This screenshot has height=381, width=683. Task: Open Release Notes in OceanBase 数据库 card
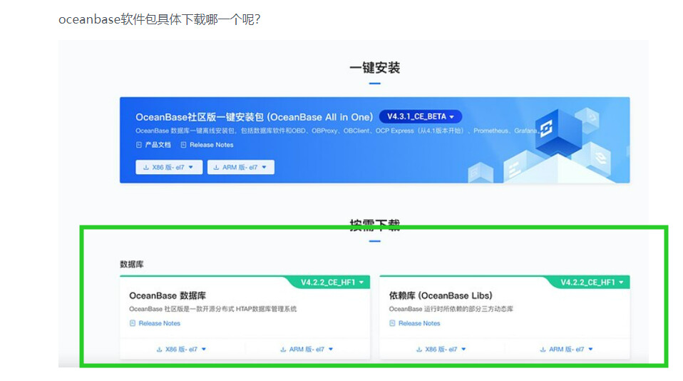[160, 323]
